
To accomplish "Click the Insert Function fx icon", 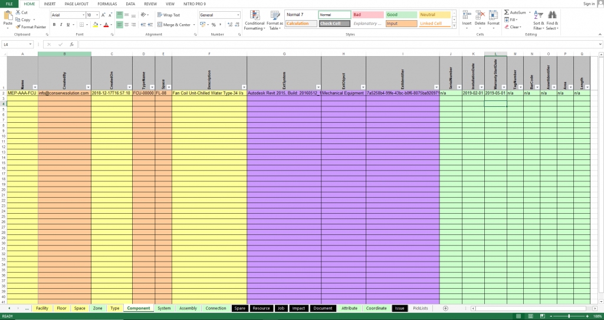I will 71,44.
